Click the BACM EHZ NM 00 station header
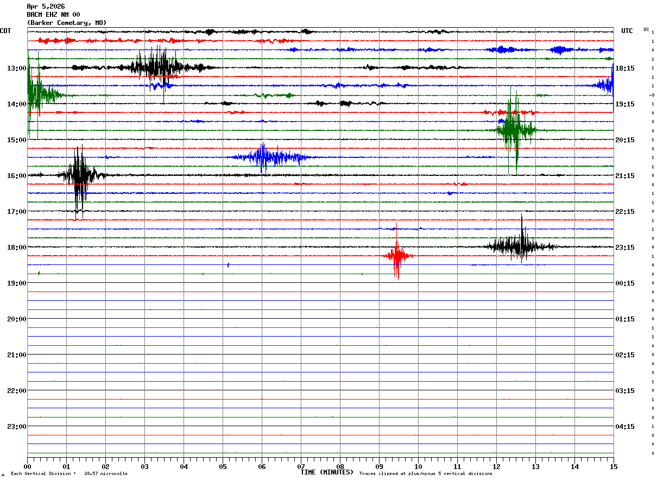 point(53,15)
